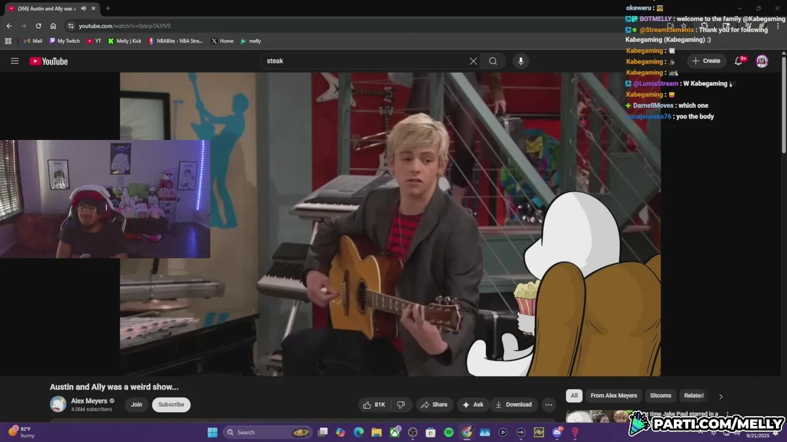Open a new browser tab
The height and width of the screenshot is (442, 787).
(x=108, y=9)
